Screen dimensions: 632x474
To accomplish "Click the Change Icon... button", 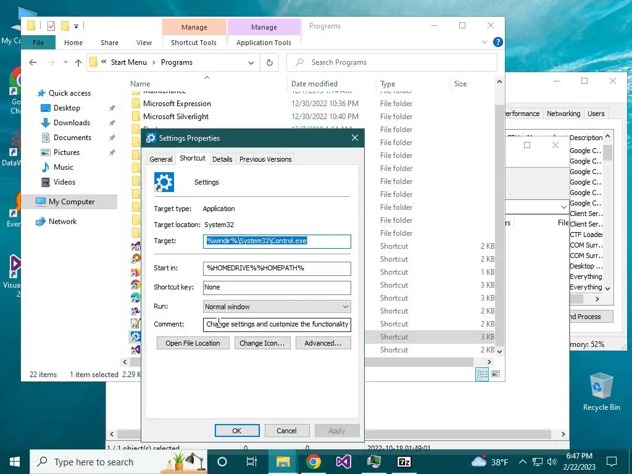I will point(262,343).
